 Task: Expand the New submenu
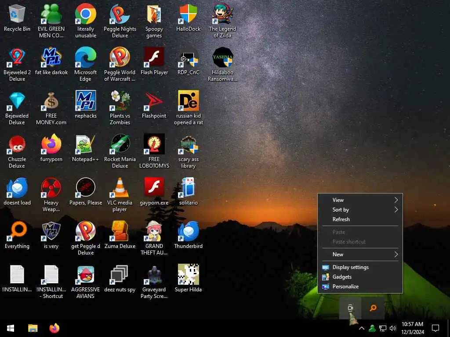360,255
